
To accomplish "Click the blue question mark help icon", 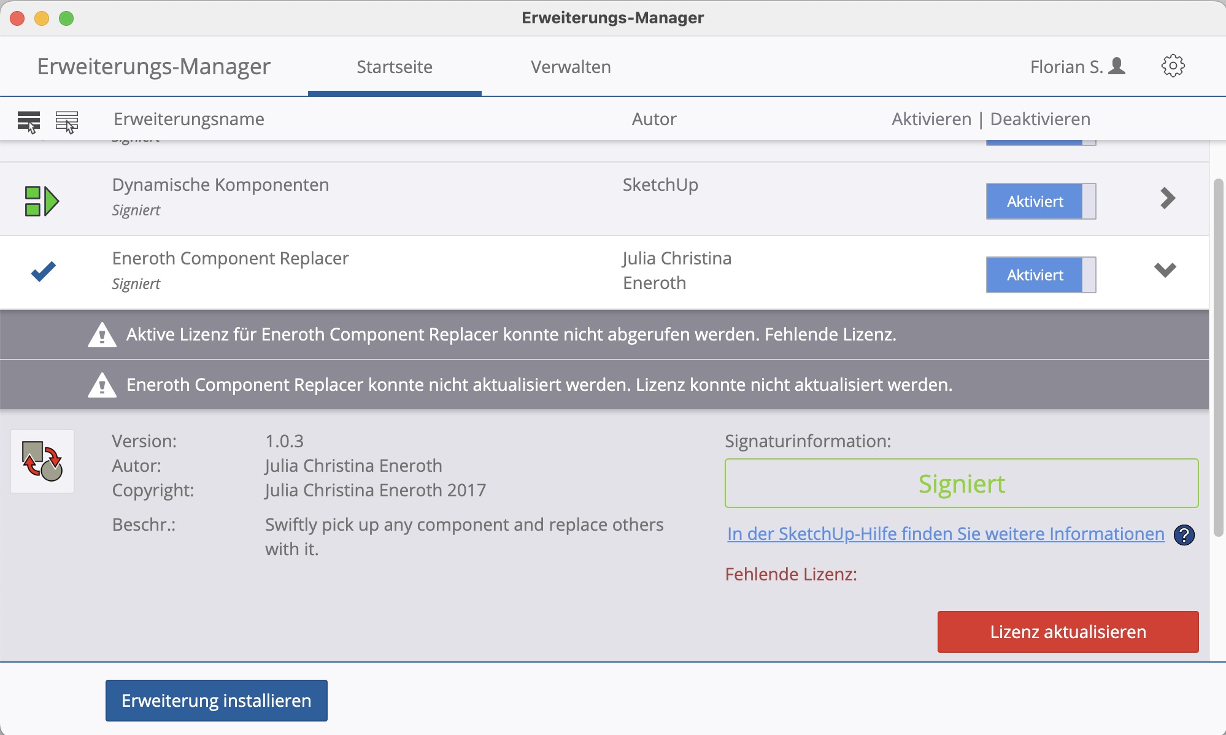I will [x=1184, y=535].
